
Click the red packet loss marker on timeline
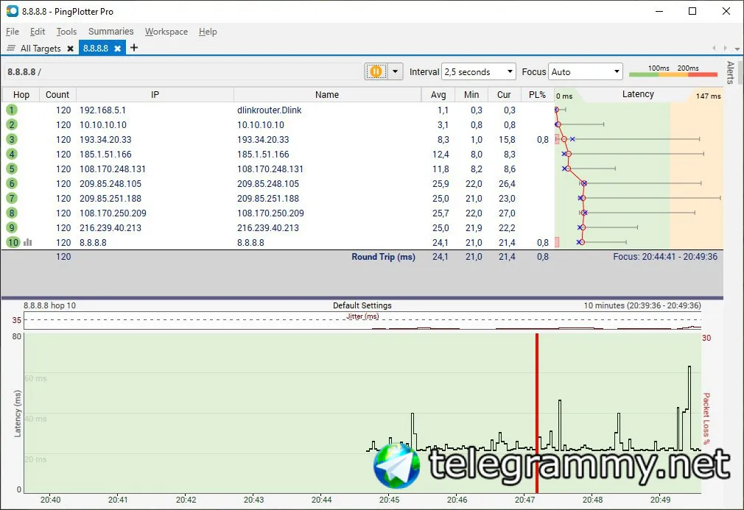pos(537,413)
